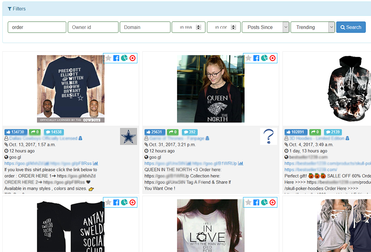
Task: Click the 134730 likes badge
Action: click(16, 132)
